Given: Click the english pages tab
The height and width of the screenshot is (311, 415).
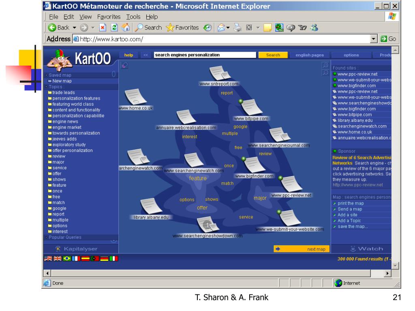Looking at the screenshot, I should tap(310, 55).
